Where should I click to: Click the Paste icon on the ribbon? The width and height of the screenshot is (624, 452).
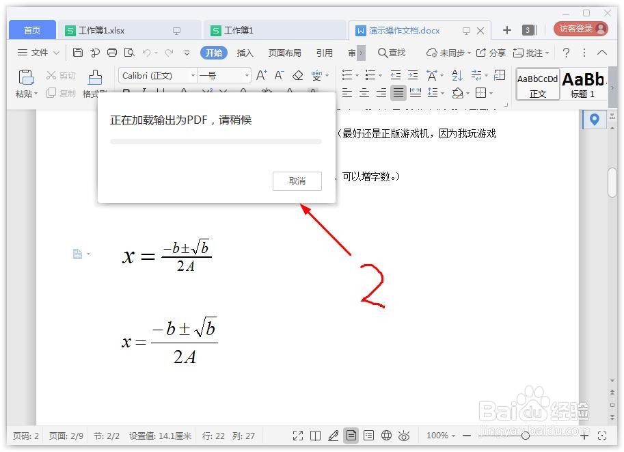[x=26, y=79]
